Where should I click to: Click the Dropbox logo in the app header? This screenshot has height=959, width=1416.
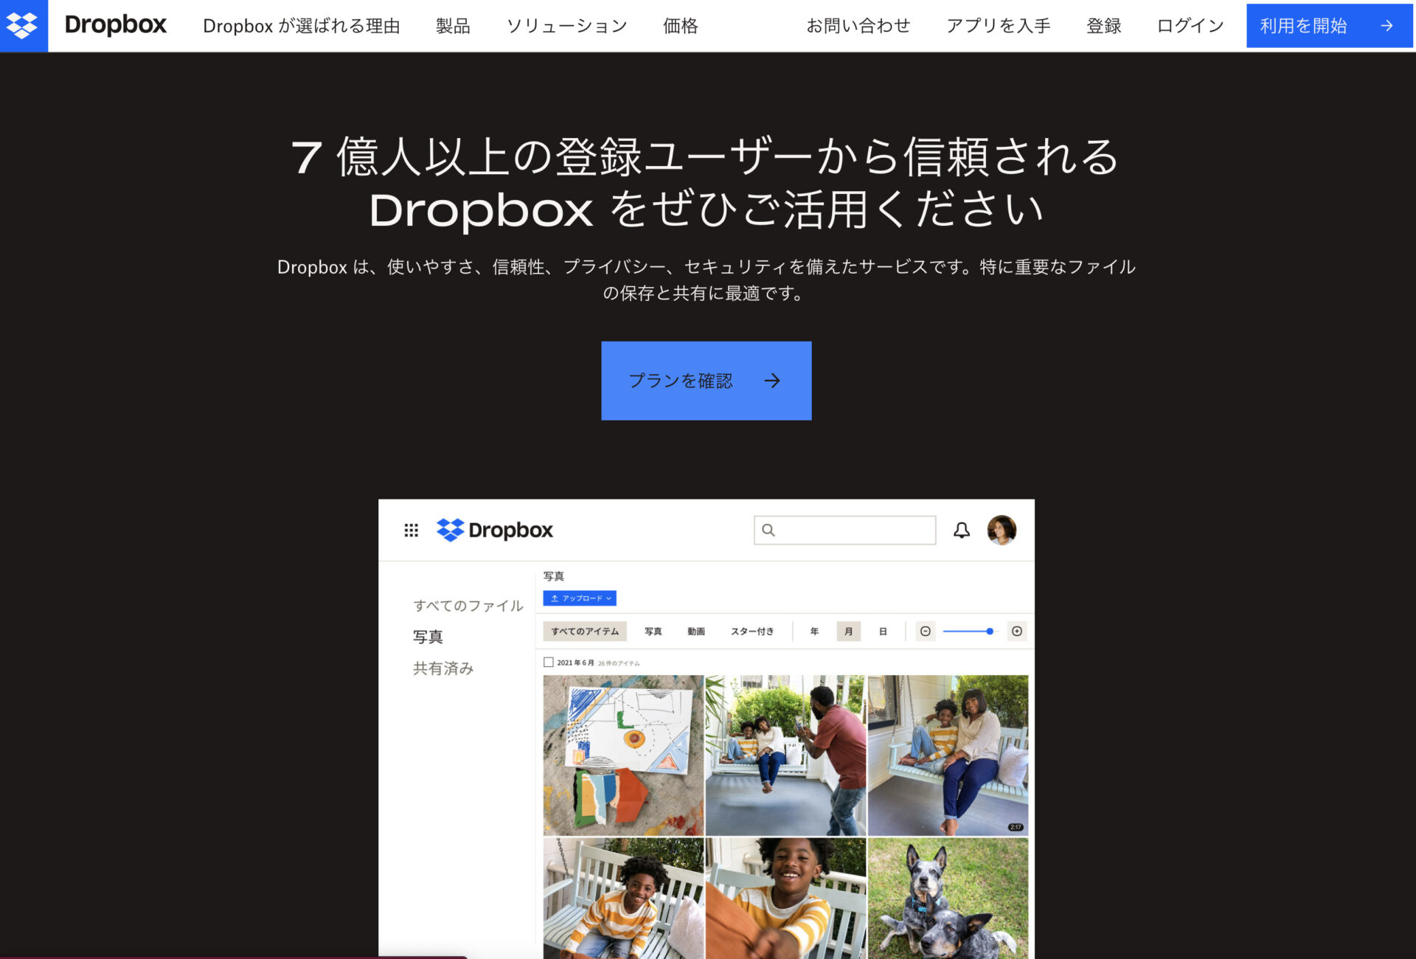coord(495,530)
